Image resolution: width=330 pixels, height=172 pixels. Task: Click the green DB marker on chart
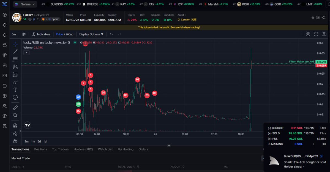click(78, 104)
